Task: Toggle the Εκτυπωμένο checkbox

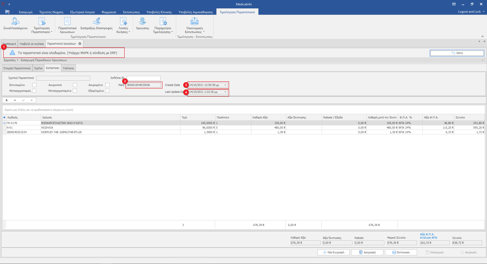Action: [x=34, y=85]
